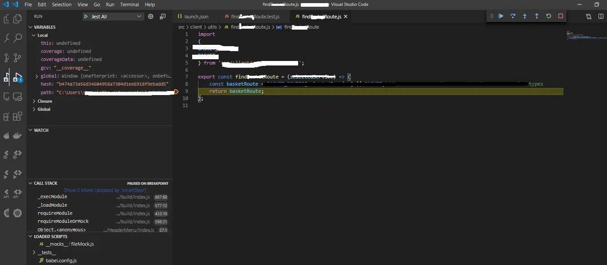Open launch.json via the gear icon
This screenshot has width=607, height=265.
[151, 17]
